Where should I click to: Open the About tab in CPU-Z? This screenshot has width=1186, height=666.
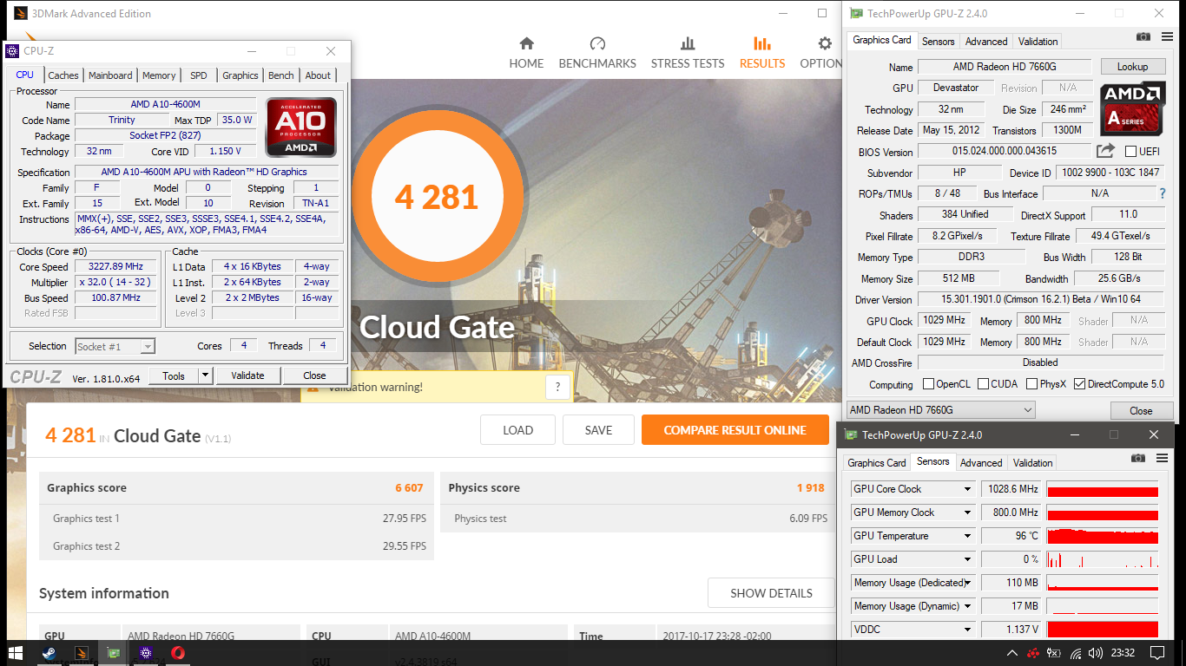coord(318,75)
